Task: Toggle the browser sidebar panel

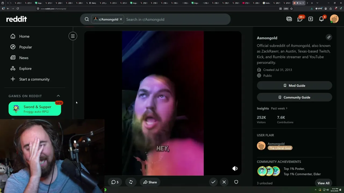Action: [x=3, y=9]
